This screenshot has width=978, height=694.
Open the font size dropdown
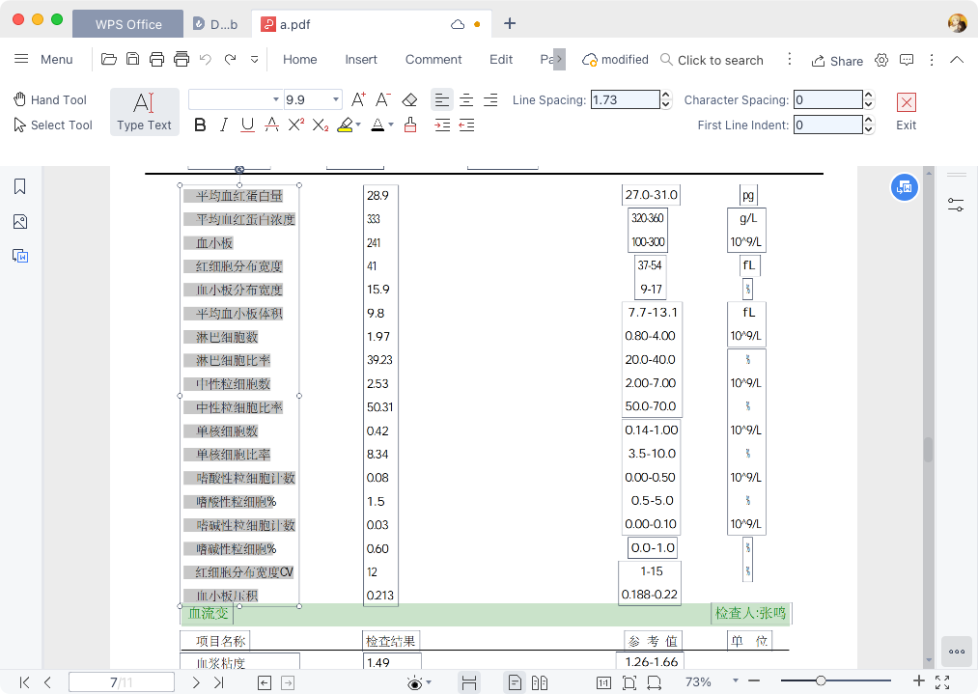(336, 100)
